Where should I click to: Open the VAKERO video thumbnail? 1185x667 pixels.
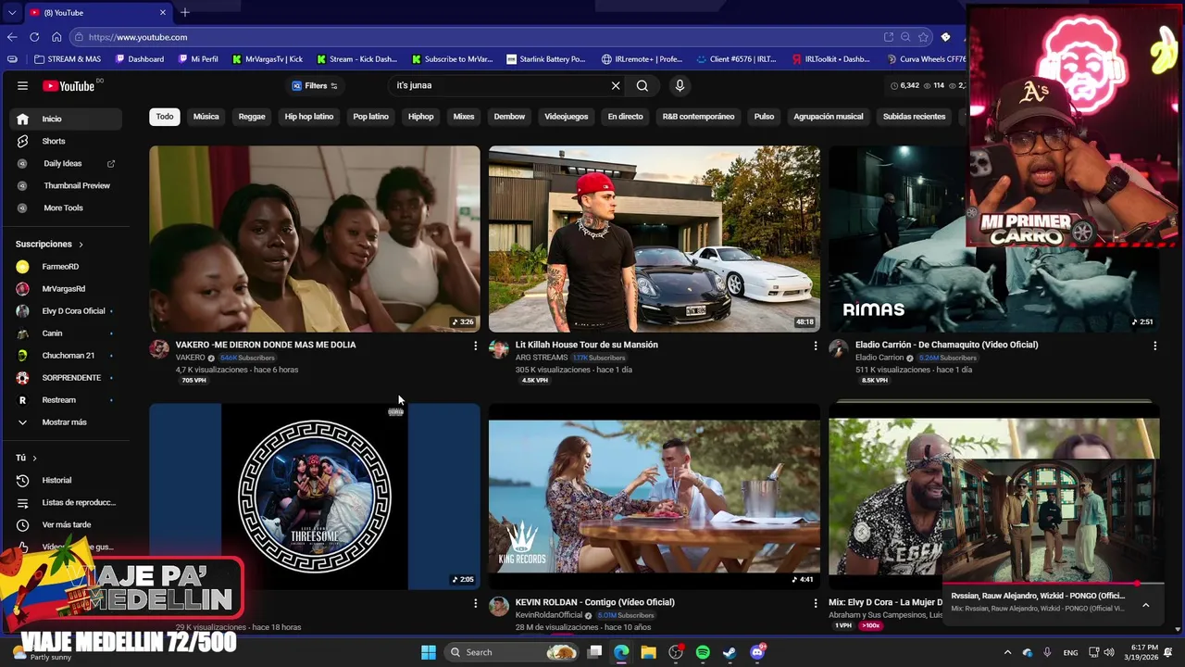click(315, 239)
